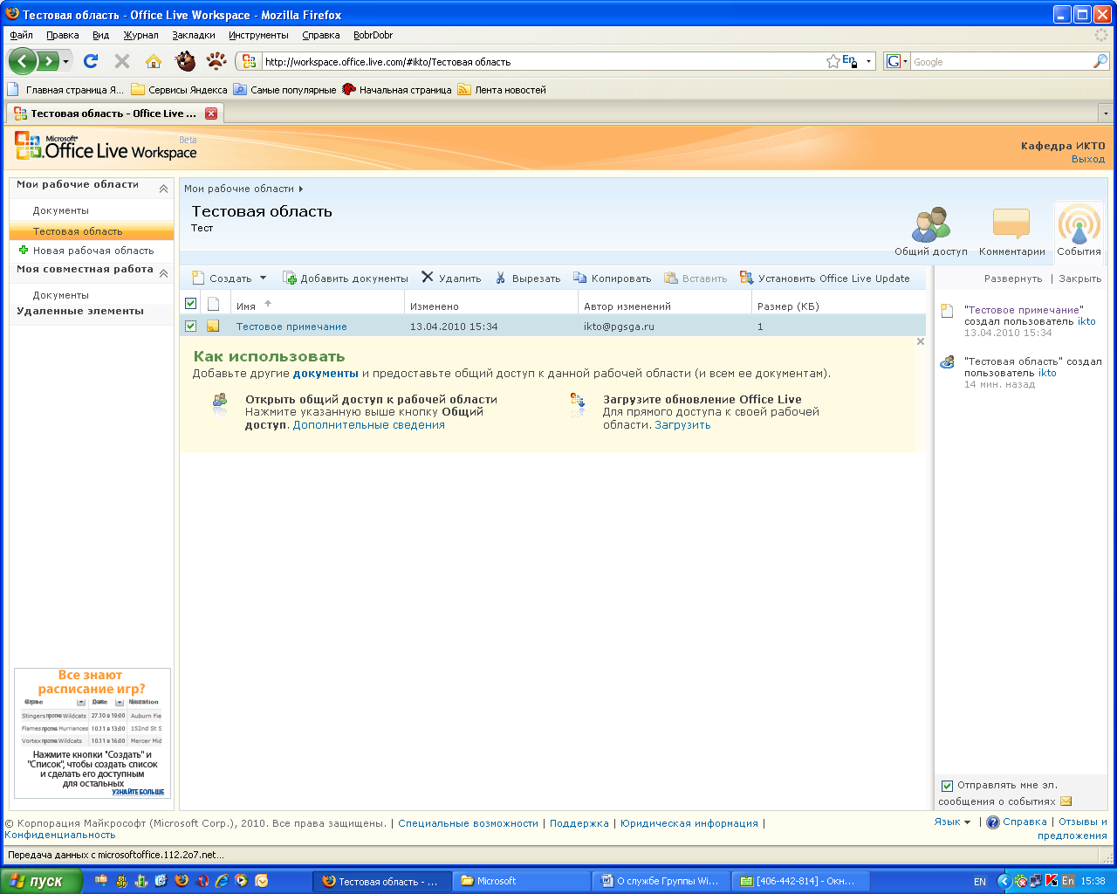Open the Общий доступ sharing icon
This screenshot has height=894, width=1117.
click(931, 231)
